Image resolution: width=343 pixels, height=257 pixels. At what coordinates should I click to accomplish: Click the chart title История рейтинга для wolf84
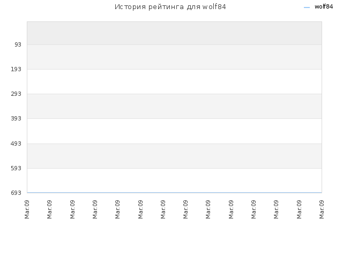170,7
